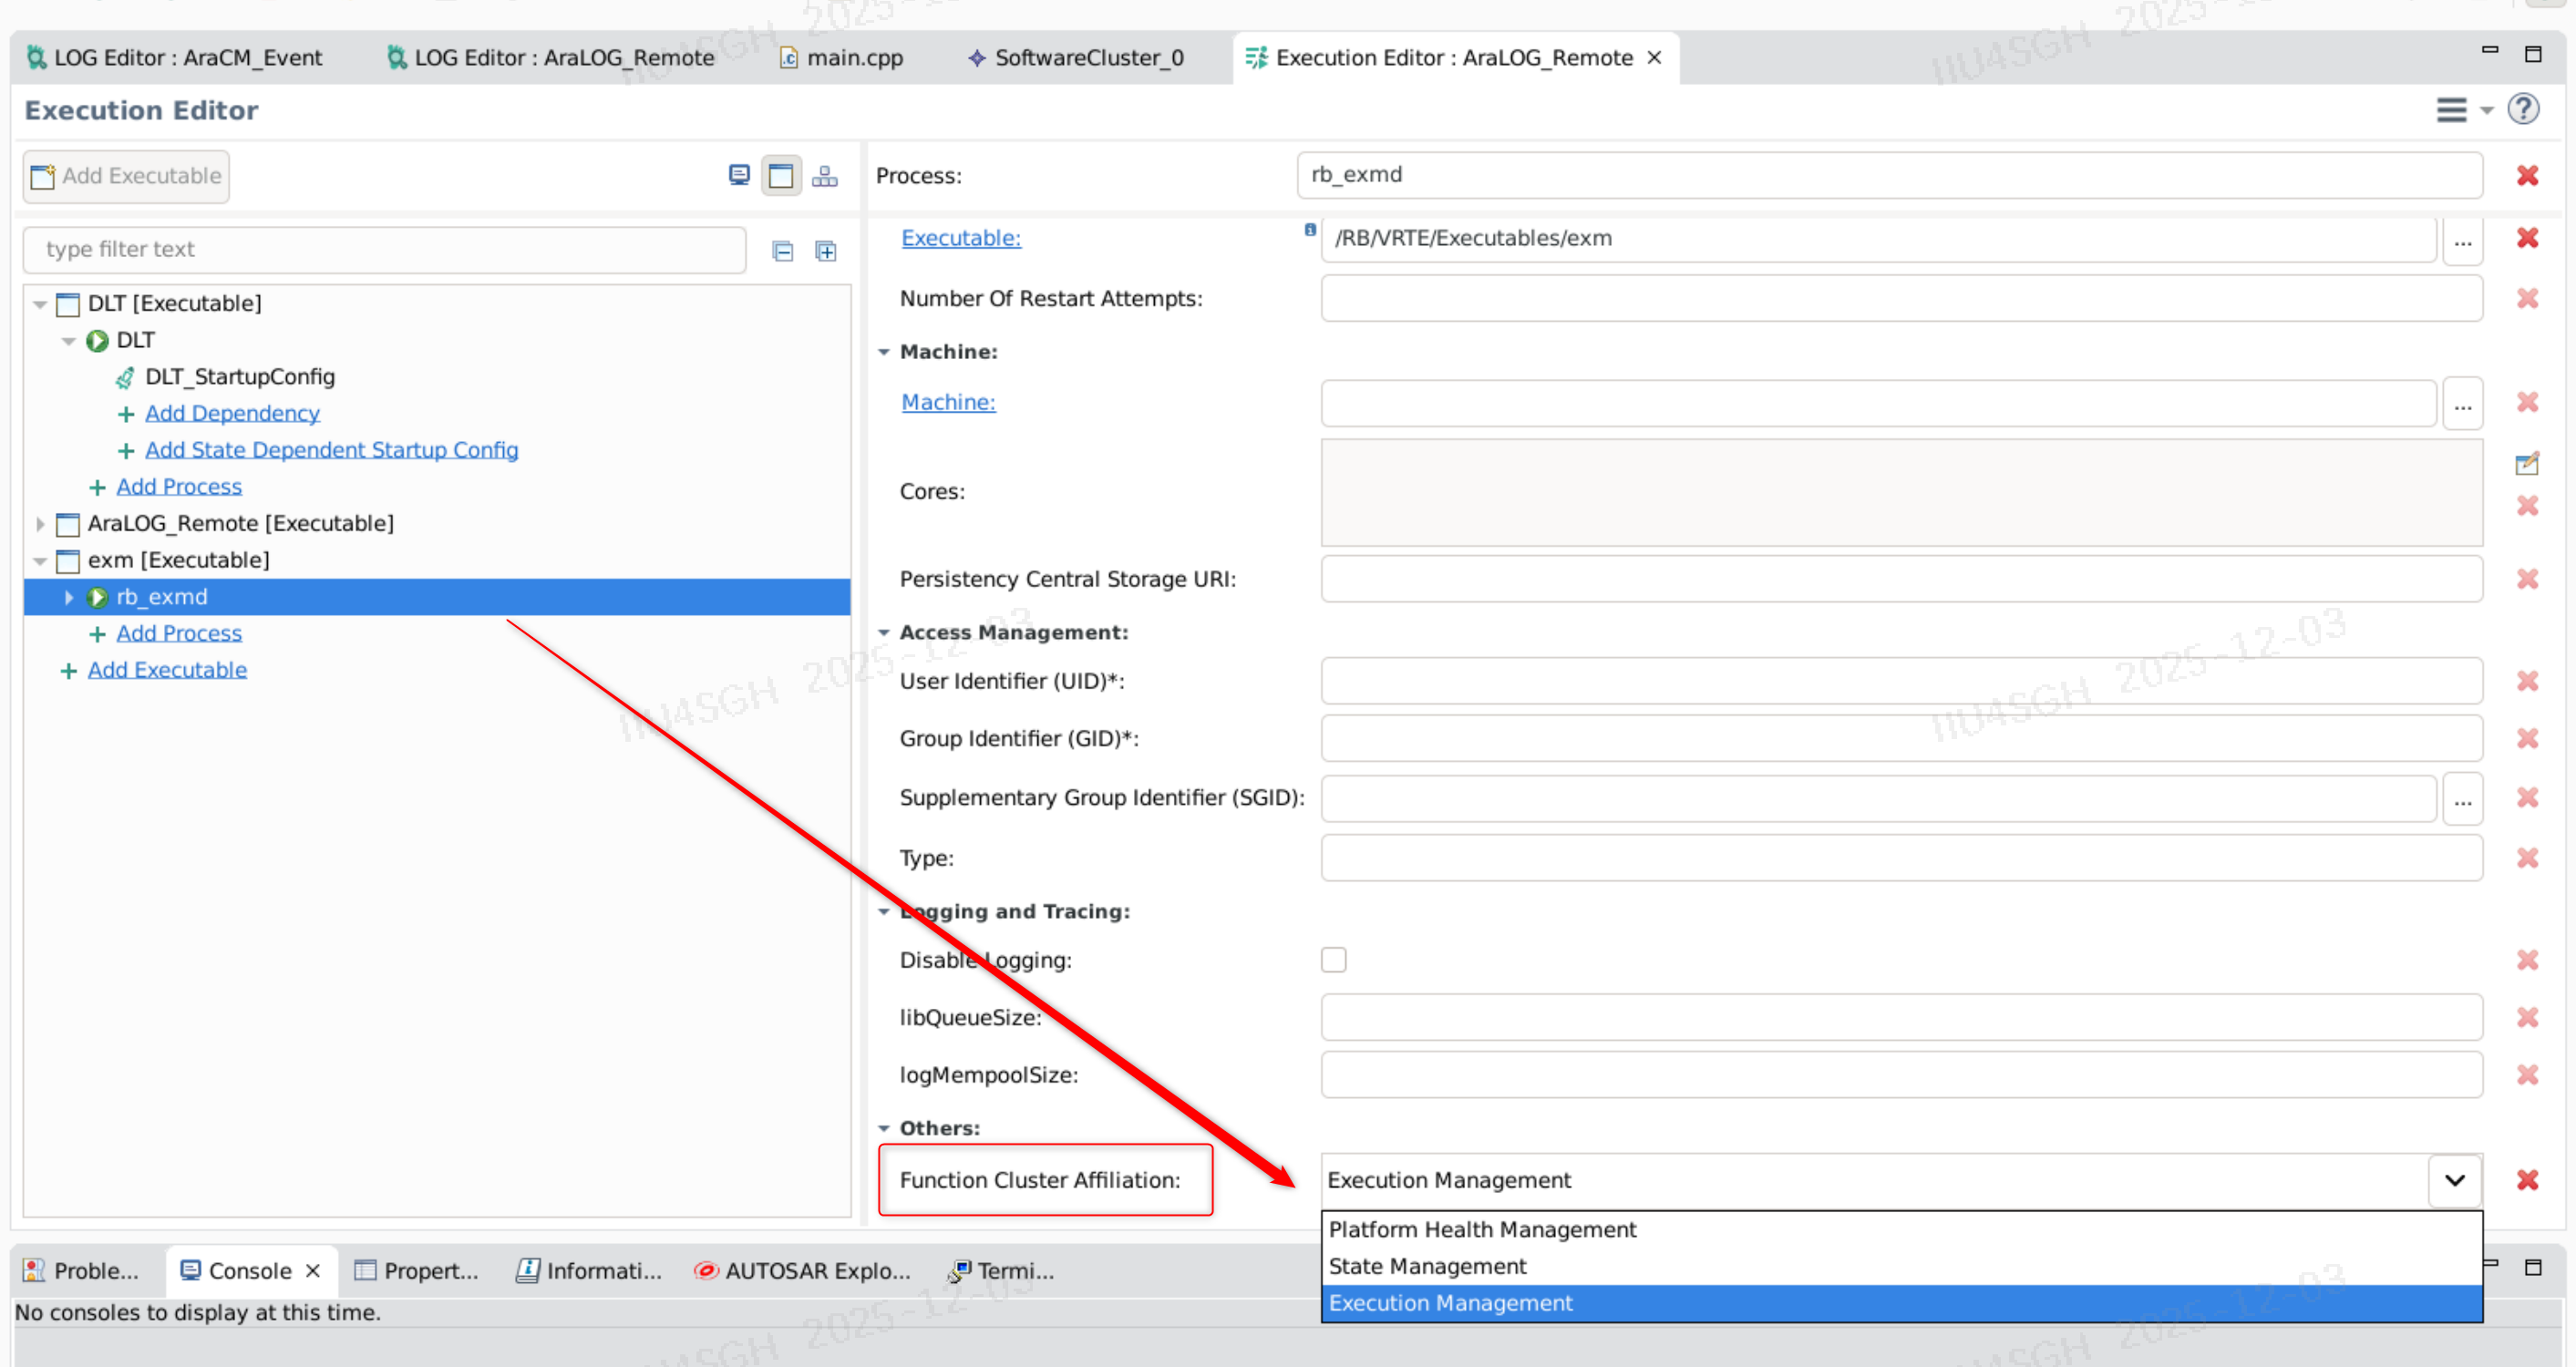Browse for Machine using ellipsis button
The width and height of the screenshot is (2576, 1367).
tap(2461, 403)
